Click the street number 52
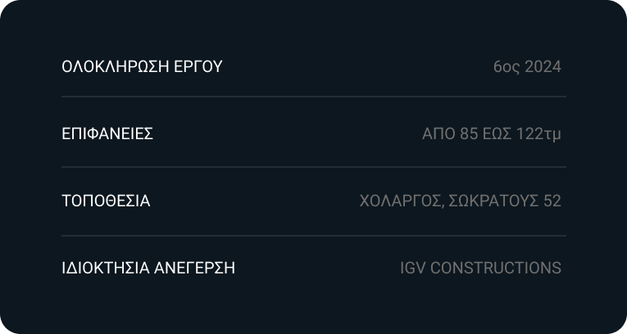The width and height of the screenshot is (627, 334). coord(552,201)
